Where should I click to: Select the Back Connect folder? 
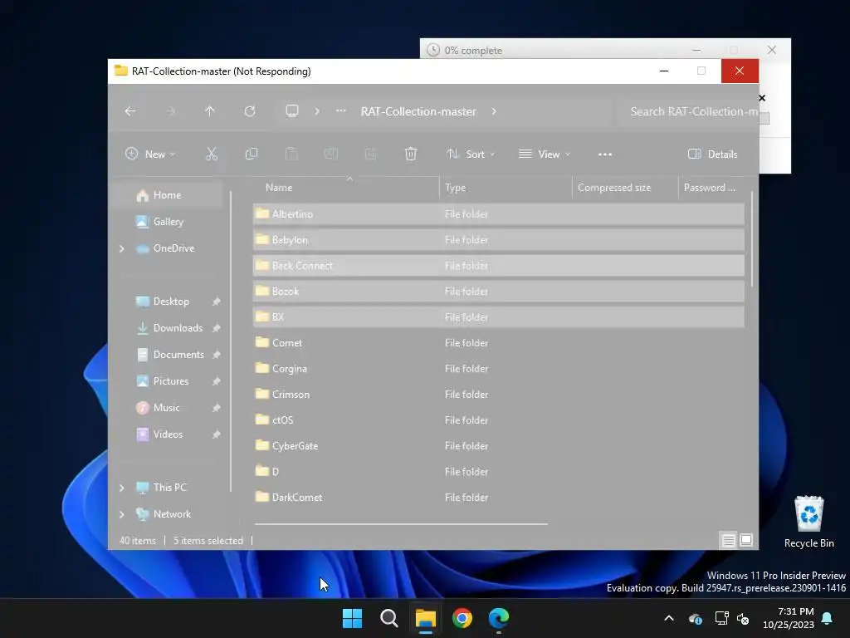click(x=498, y=266)
